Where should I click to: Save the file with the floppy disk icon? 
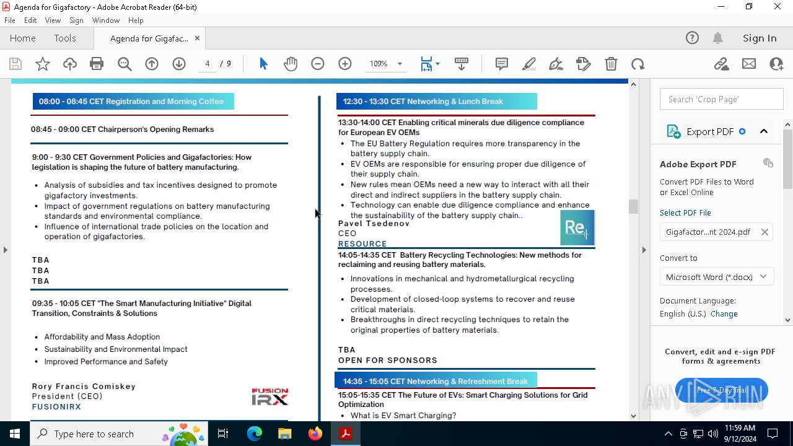[x=15, y=64]
